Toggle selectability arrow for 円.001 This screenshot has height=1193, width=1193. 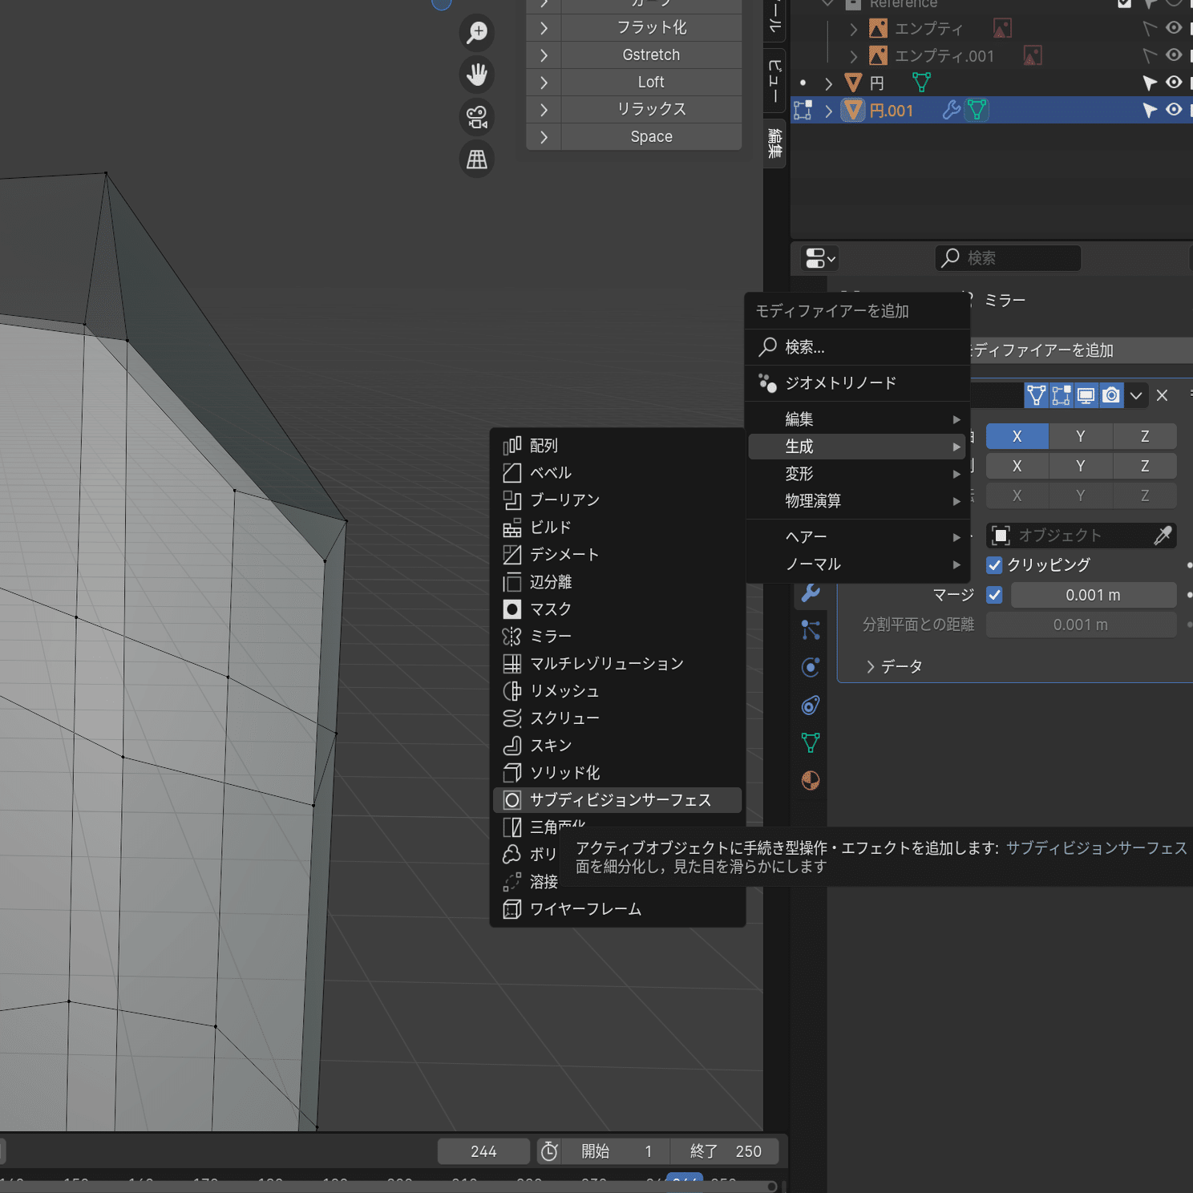(1150, 110)
